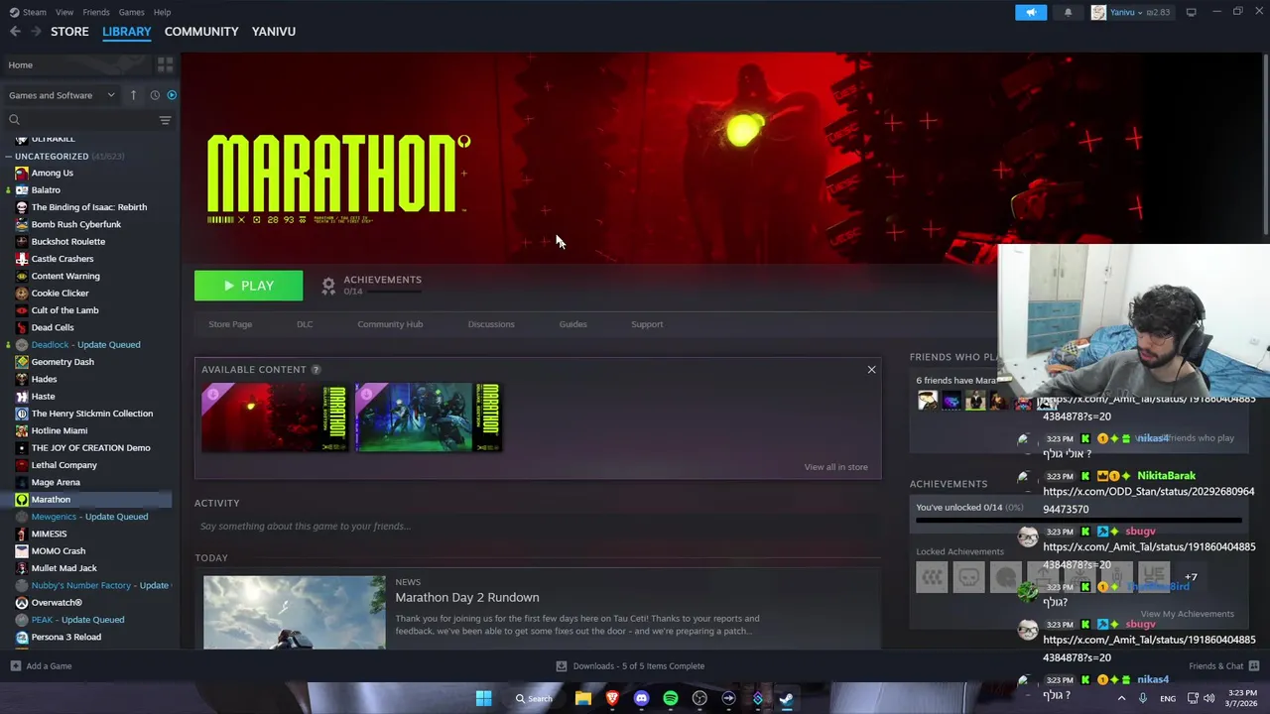
Task: Click the sort ascending arrow icon
Action: pos(133,95)
